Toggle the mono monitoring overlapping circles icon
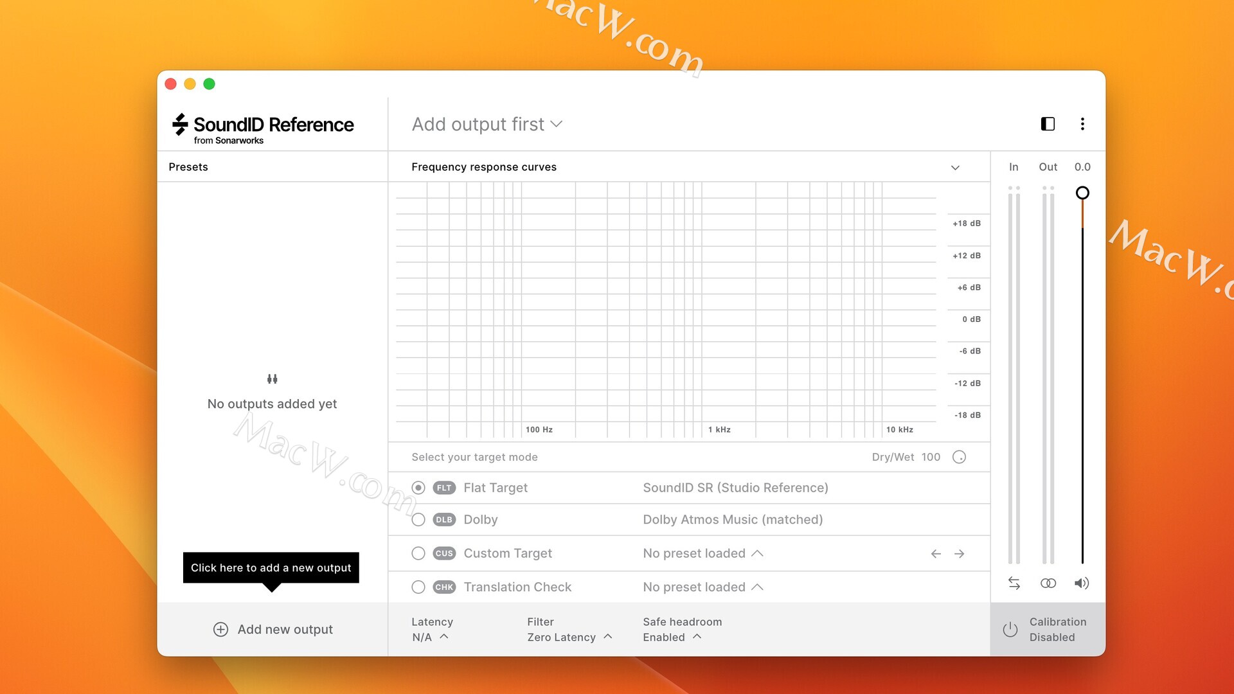Viewport: 1234px width, 694px height. coord(1048,583)
